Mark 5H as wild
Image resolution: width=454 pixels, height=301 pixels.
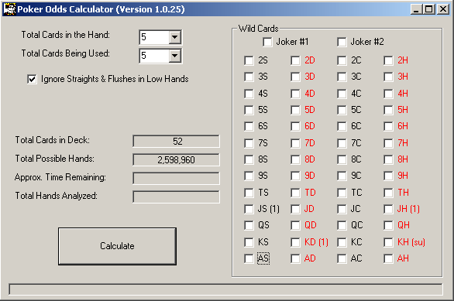click(x=388, y=110)
